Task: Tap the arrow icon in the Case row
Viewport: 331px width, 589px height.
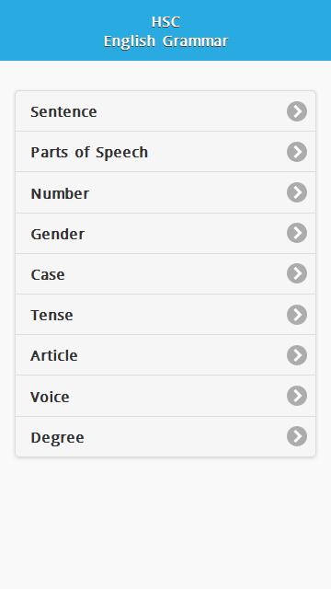Action: click(297, 273)
